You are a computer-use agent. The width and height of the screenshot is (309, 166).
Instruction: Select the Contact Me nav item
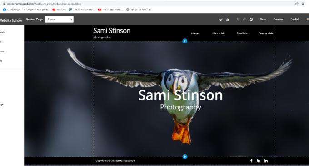pyautogui.click(x=266, y=33)
